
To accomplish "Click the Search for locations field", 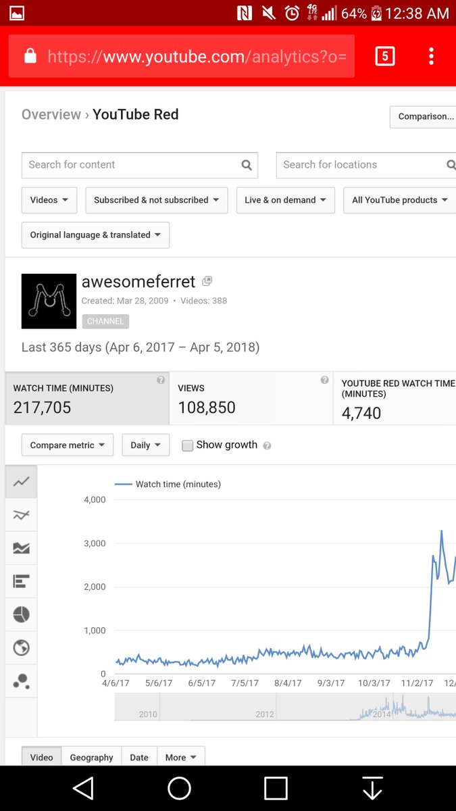I will pos(366,165).
